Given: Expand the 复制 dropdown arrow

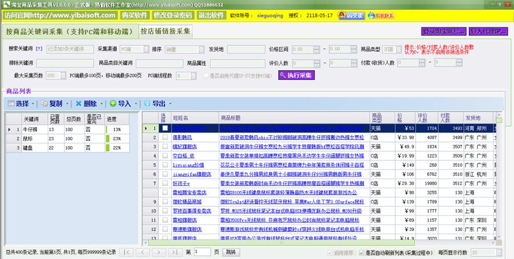Looking at the screenshot, I should (67, 104).
